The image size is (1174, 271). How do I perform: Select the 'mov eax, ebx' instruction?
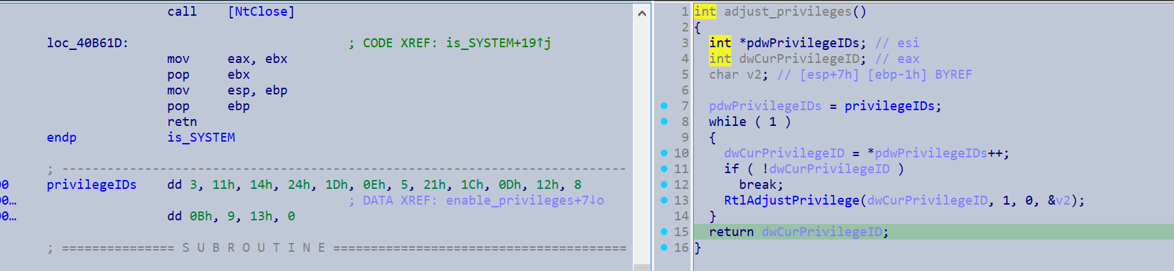click(227, 59)
